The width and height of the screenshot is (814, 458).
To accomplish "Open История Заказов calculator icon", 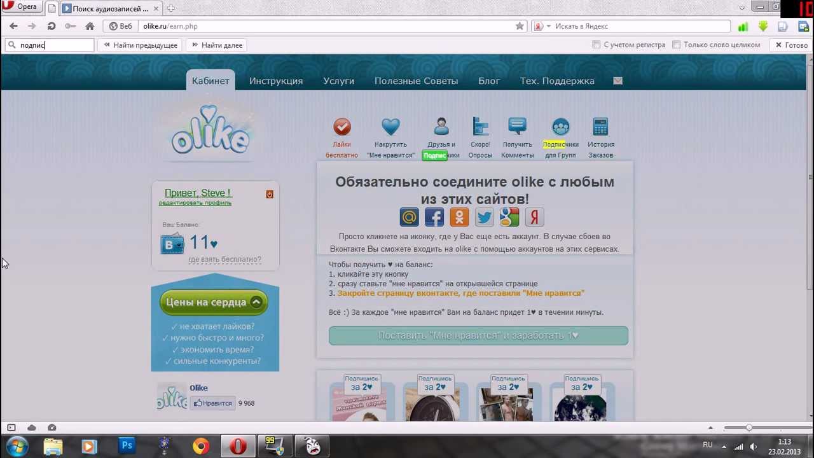I will pos(600,127).
